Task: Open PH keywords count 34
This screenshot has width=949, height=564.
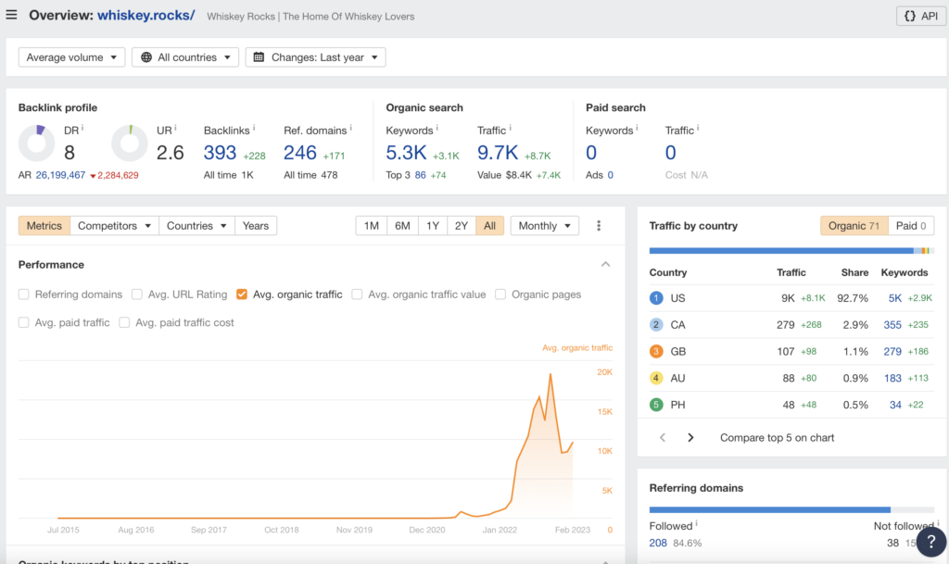Action: [896, 405]
